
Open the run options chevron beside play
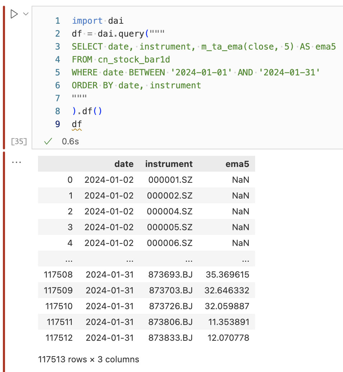tap(25, 14)
